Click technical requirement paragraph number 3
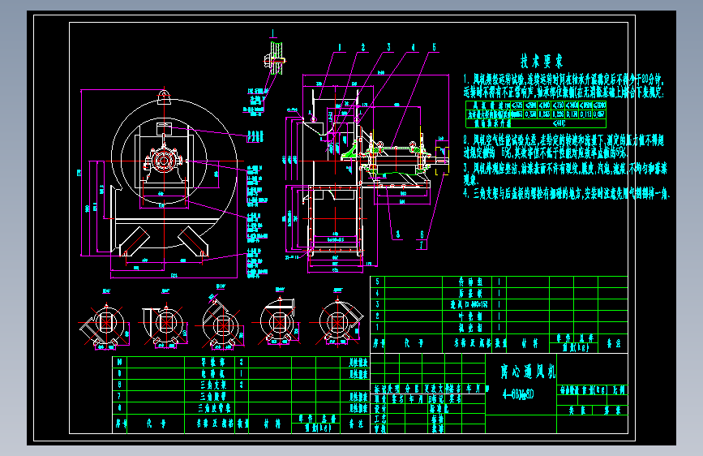703x456 pixels. [x=565, y=174]
